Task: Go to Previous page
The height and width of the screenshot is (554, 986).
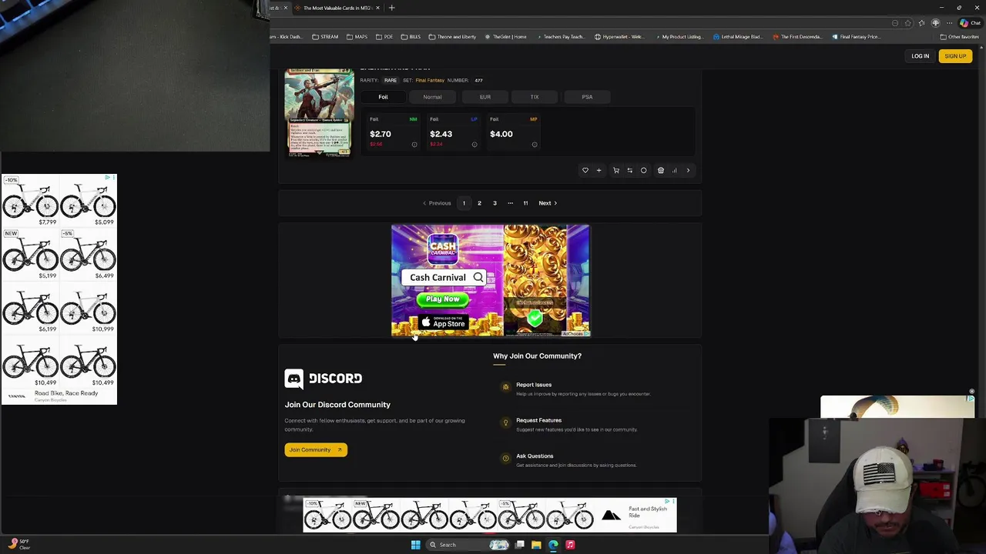Action: (437, 203)
